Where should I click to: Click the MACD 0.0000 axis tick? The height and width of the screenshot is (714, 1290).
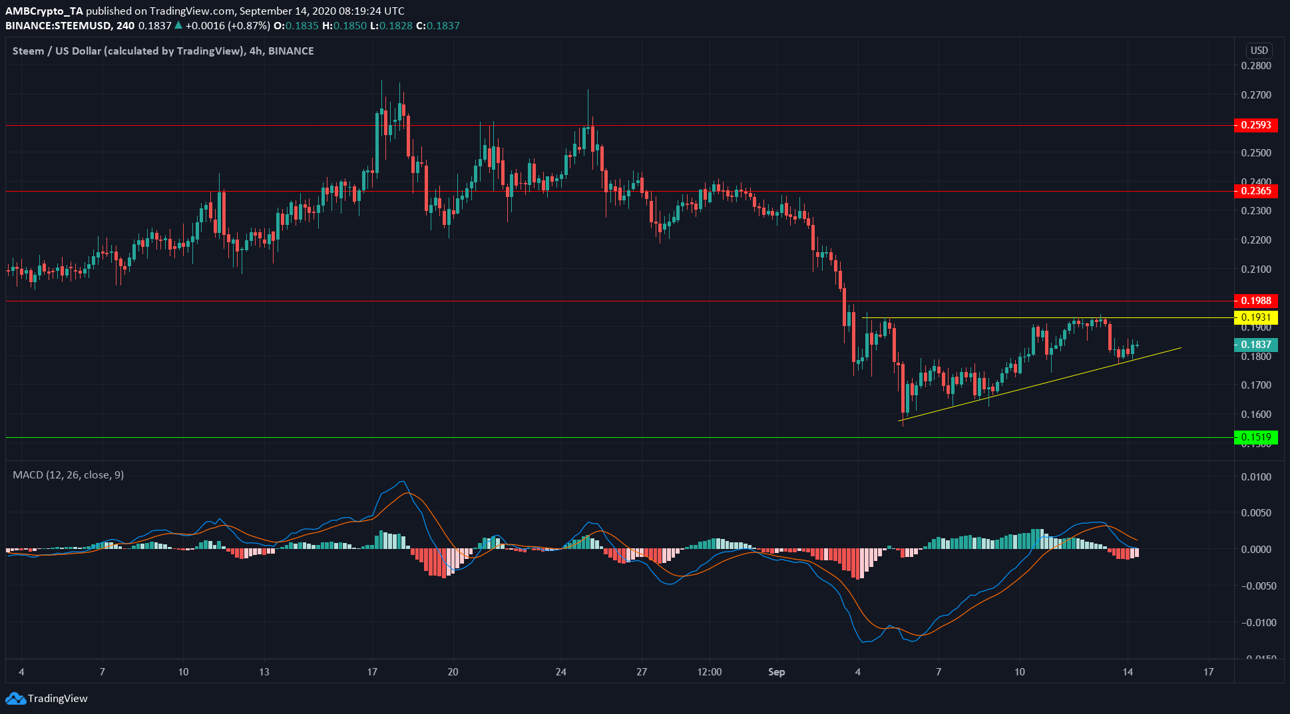point(1256,550)
